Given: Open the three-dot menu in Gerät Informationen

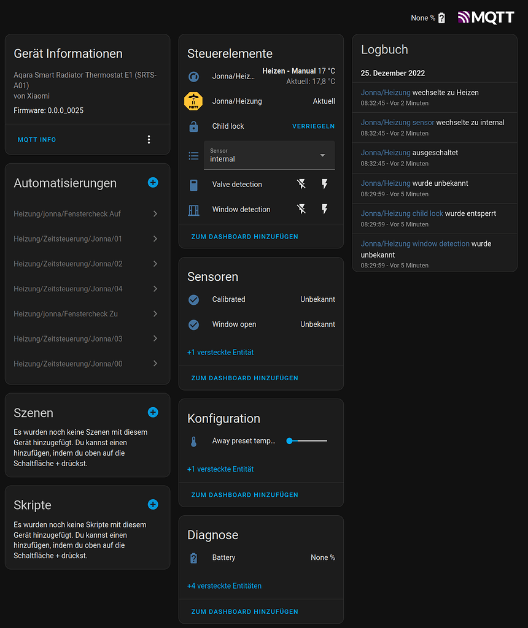Looking at the screenshot, I should 149,139.
